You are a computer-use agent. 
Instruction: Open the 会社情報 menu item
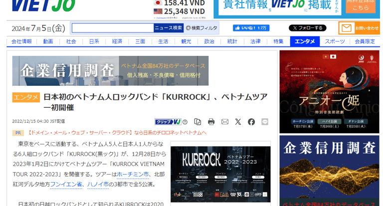[x=21, y=41]
